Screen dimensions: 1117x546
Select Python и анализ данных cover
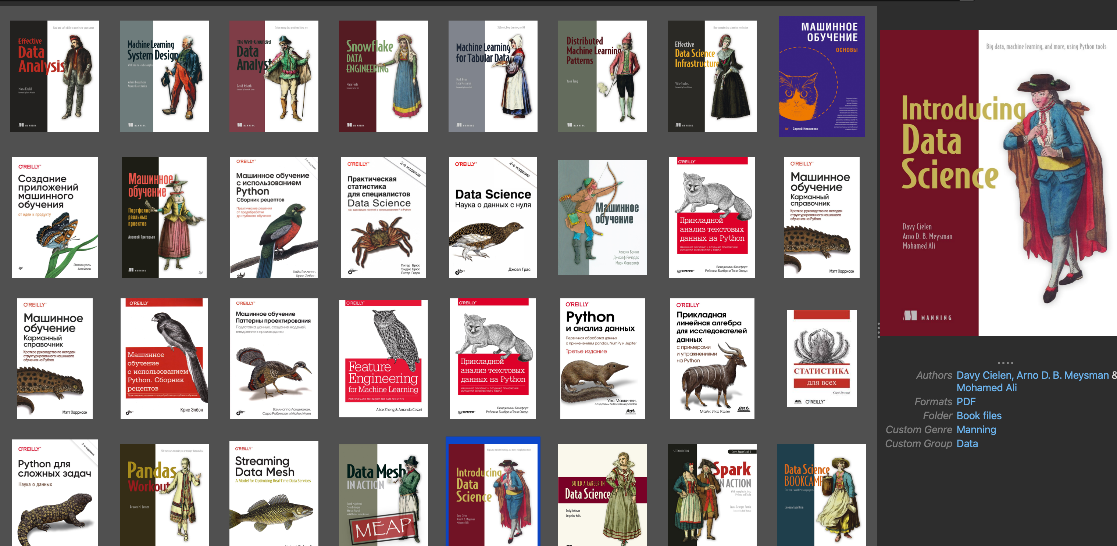(x=602, y=358)
